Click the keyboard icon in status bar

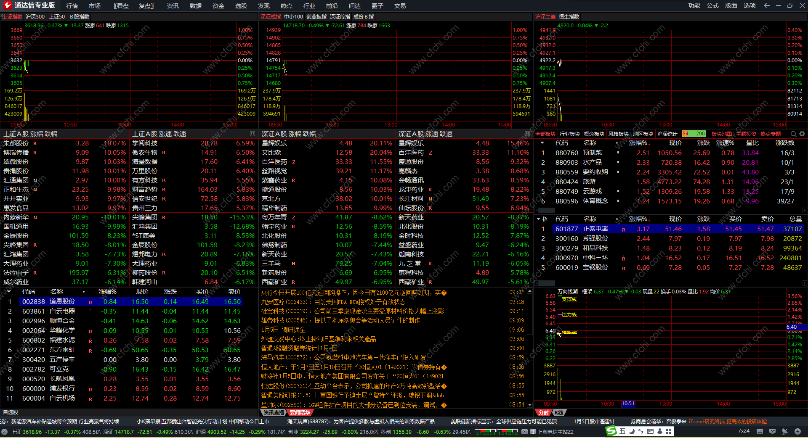click(760, 431)
